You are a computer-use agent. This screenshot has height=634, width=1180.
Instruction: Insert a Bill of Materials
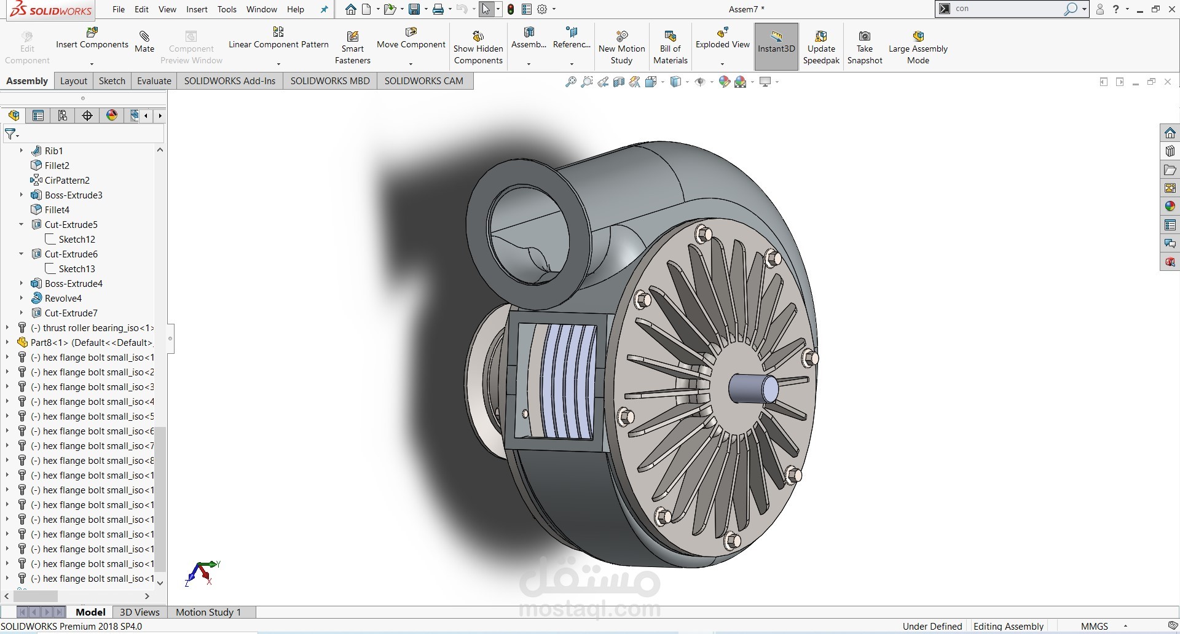[670, 47]
